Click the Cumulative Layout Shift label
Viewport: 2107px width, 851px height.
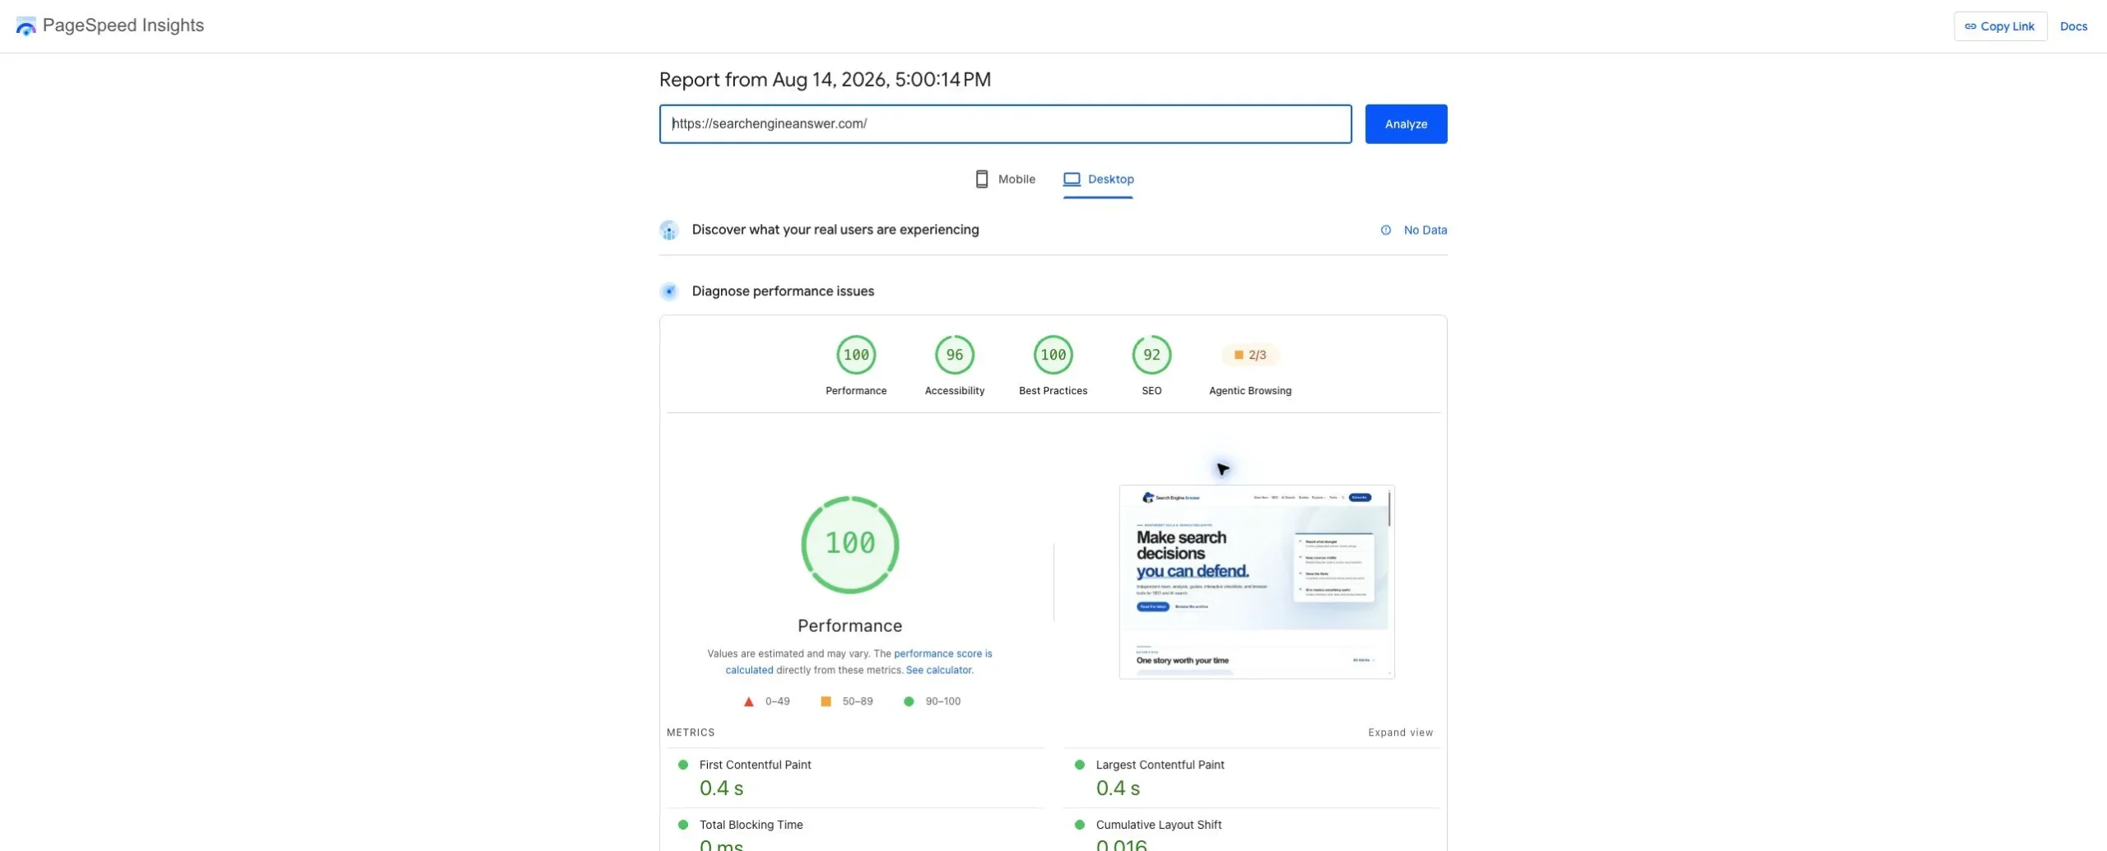[x=1158, y=825]
